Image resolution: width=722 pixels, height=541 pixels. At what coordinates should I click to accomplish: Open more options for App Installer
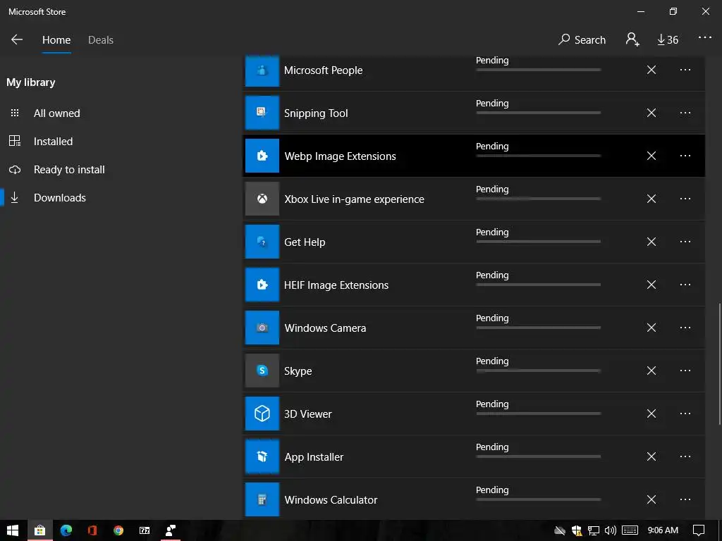[685, 456]
